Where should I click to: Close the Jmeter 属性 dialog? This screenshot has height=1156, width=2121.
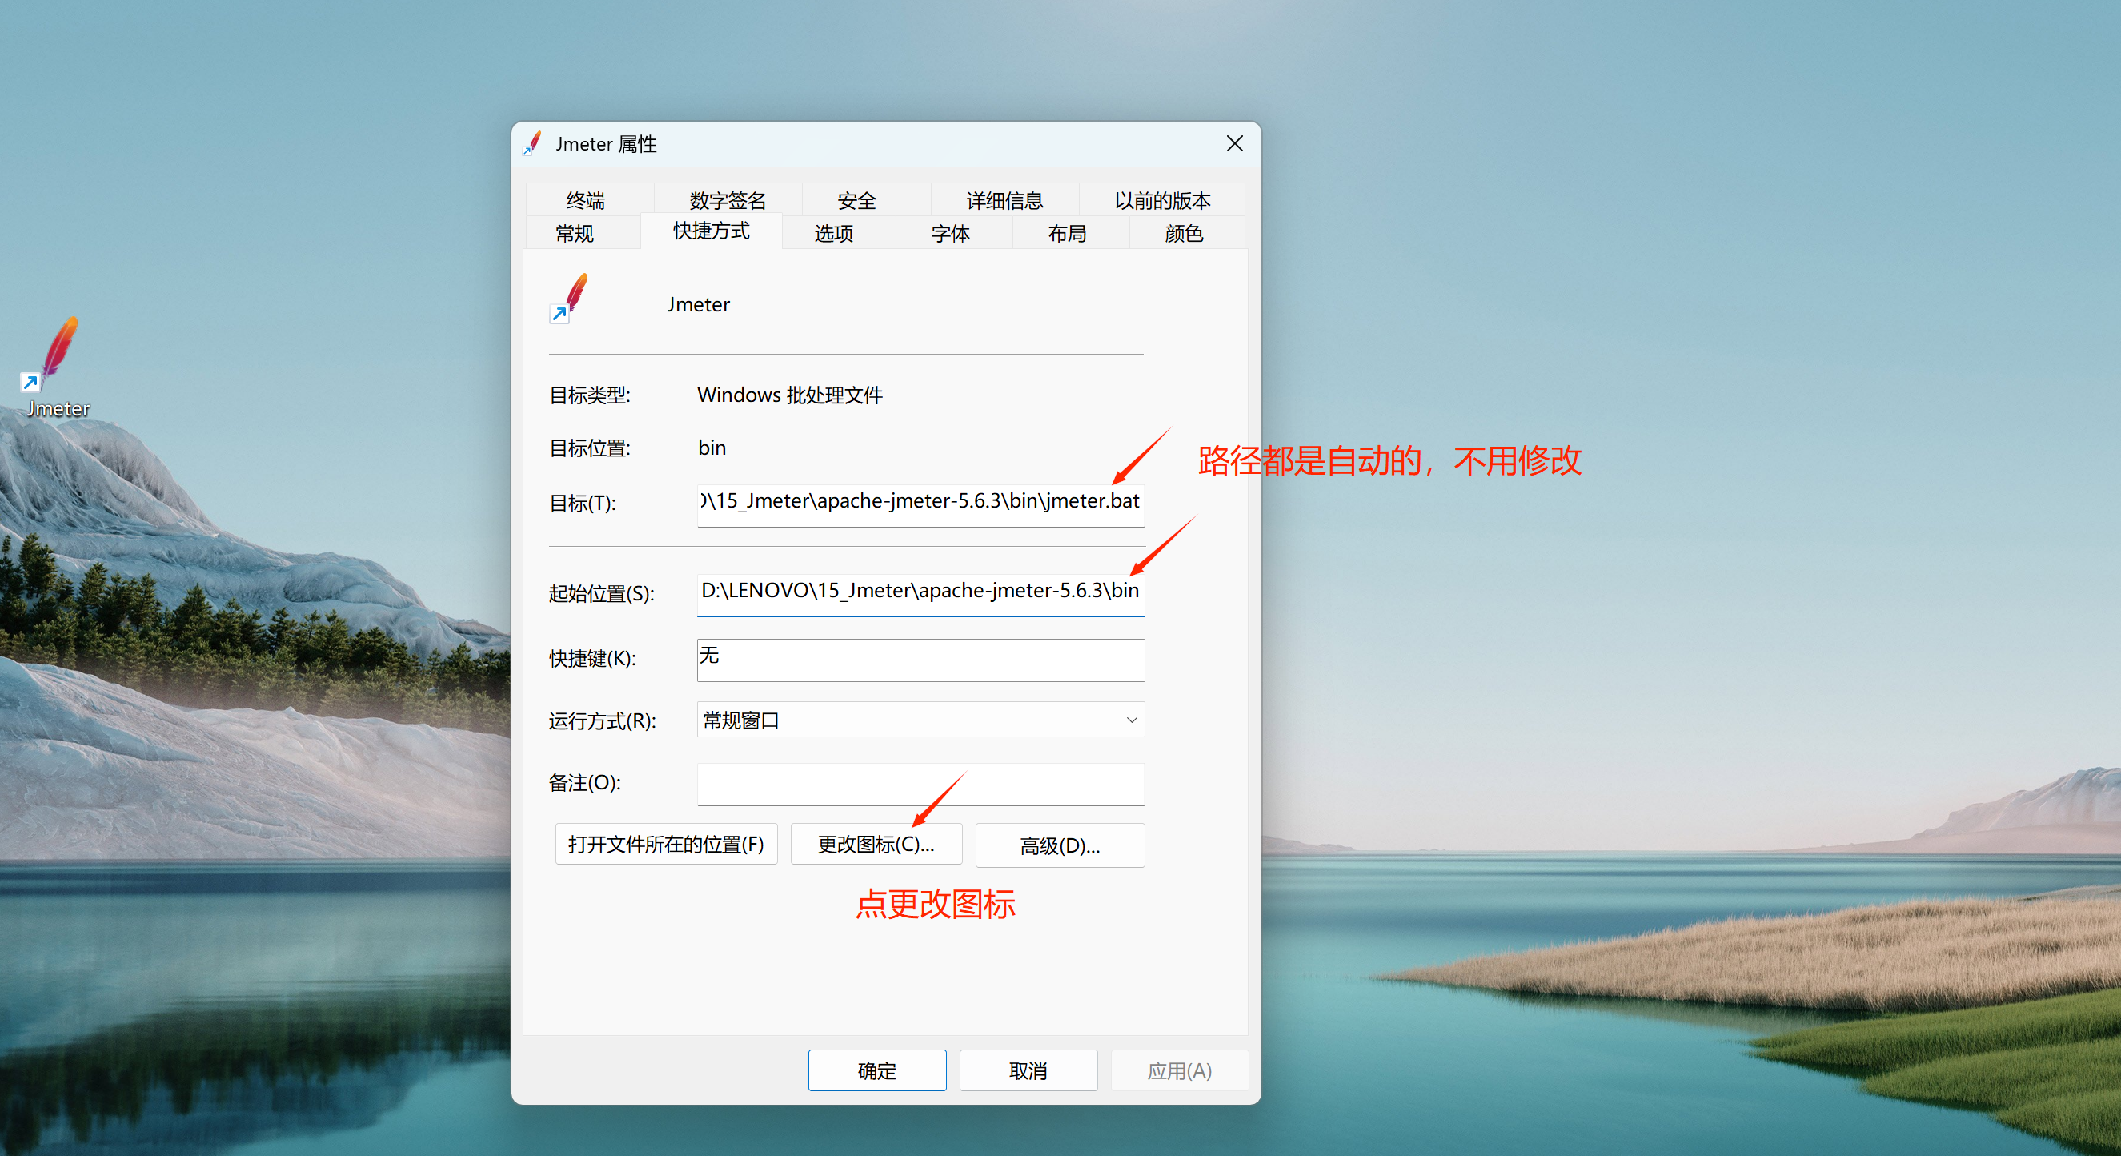coord(1234,144)
